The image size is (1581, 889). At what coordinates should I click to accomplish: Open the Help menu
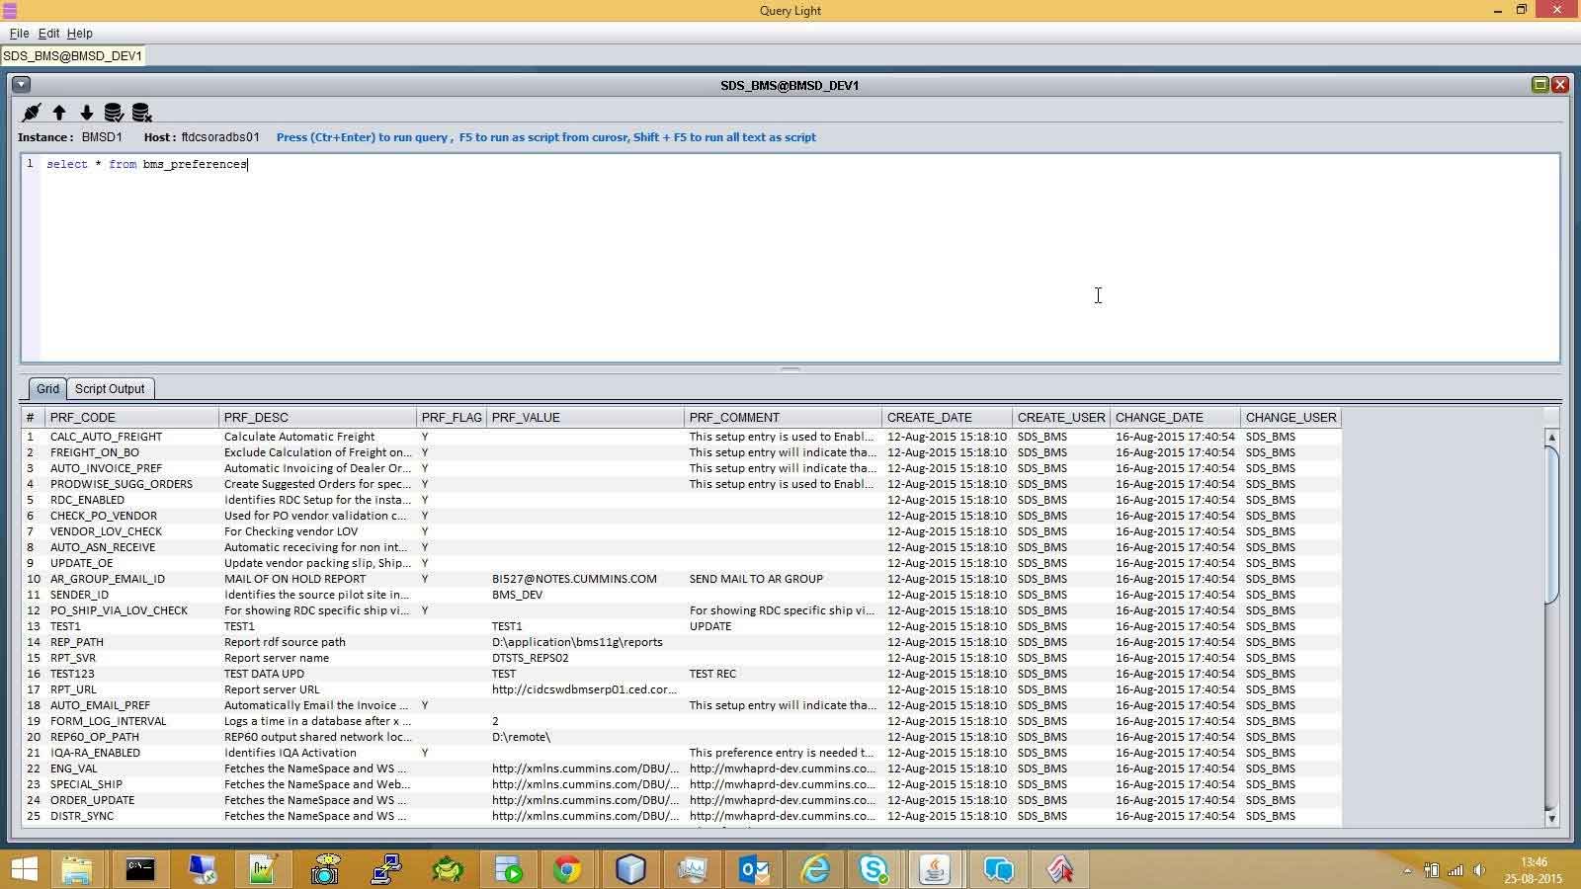coord(79,33)
